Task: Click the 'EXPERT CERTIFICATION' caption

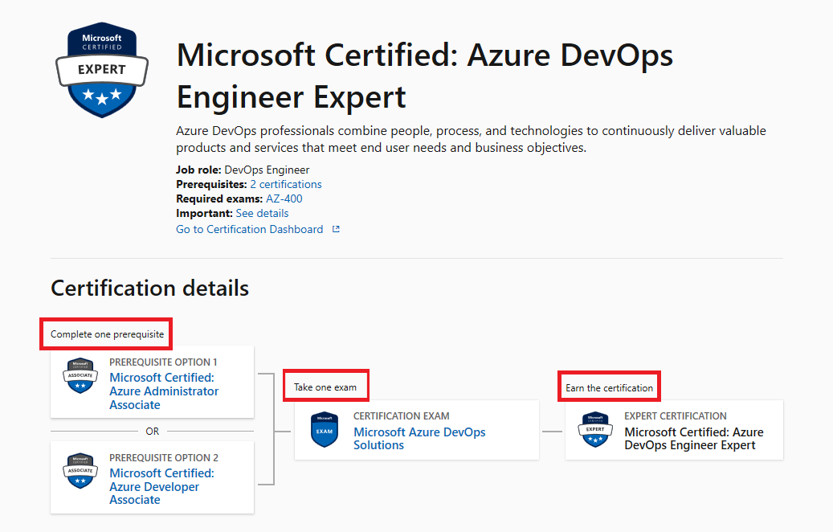Action: [x=676, y=416]
